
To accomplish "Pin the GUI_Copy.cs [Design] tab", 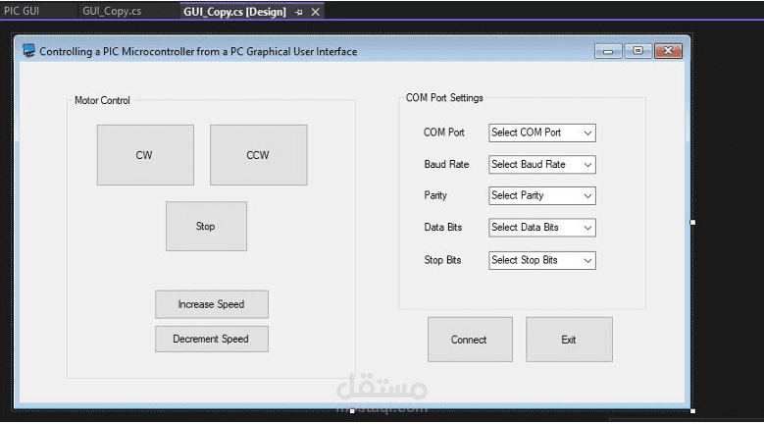I will click(299, 12).
